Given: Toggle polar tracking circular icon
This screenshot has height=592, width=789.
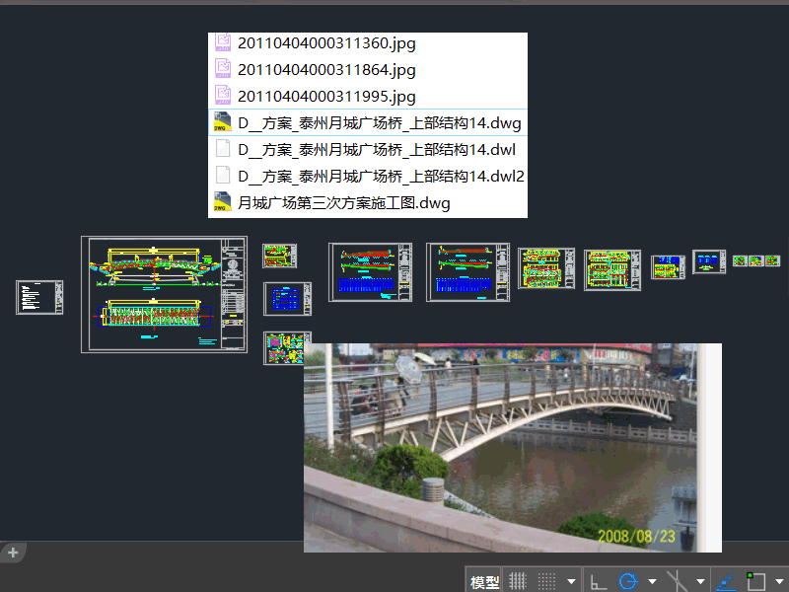Looking at the screenshot, I should click(x=627, y=581).
